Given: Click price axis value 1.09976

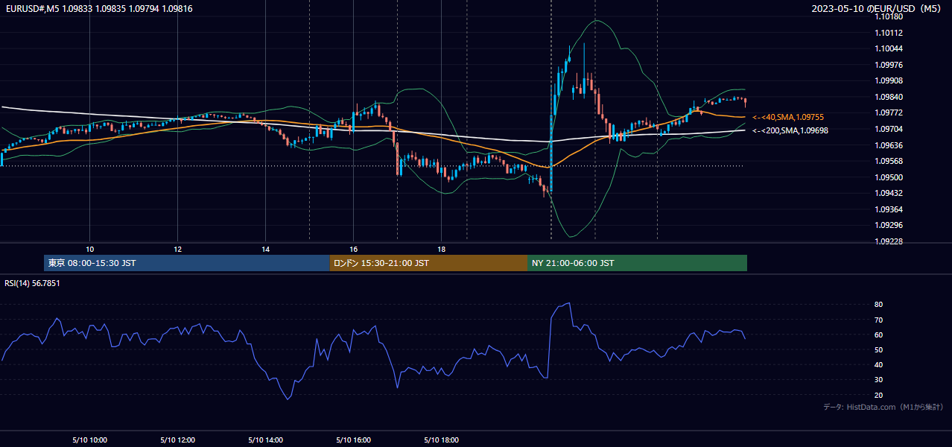Looking at the screenshot, I should tap(889, 65).
